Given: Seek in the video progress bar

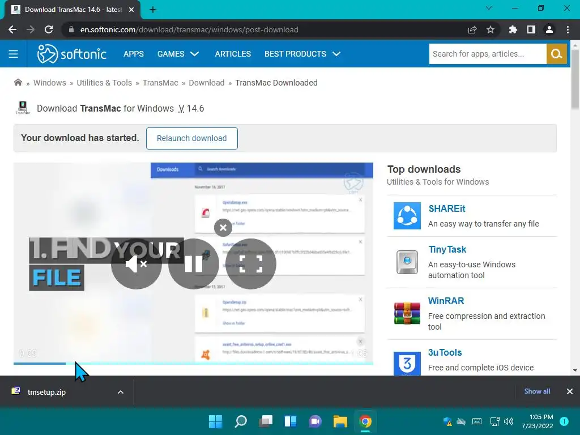Looking at the screenshot, I should pos(193,364).
